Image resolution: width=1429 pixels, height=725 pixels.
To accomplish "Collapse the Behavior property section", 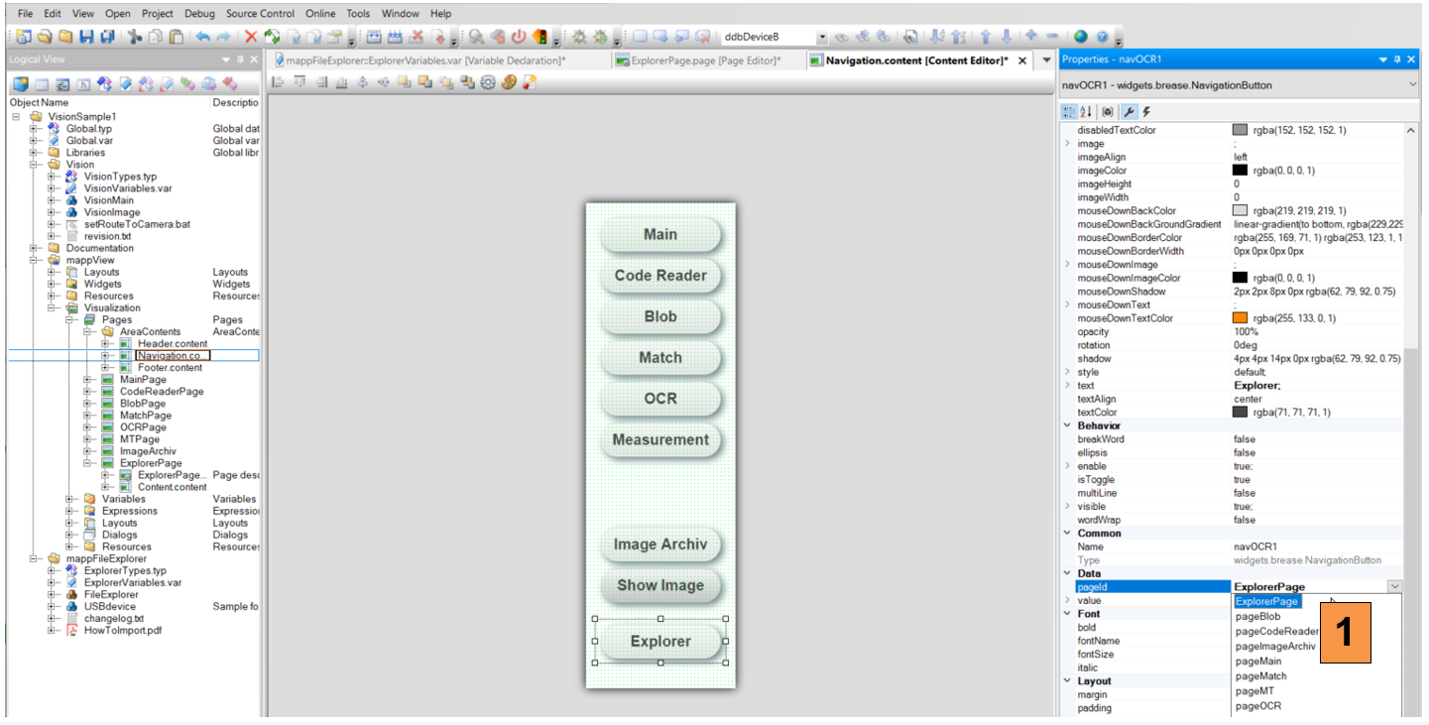I will click(x=1067, y=425).
